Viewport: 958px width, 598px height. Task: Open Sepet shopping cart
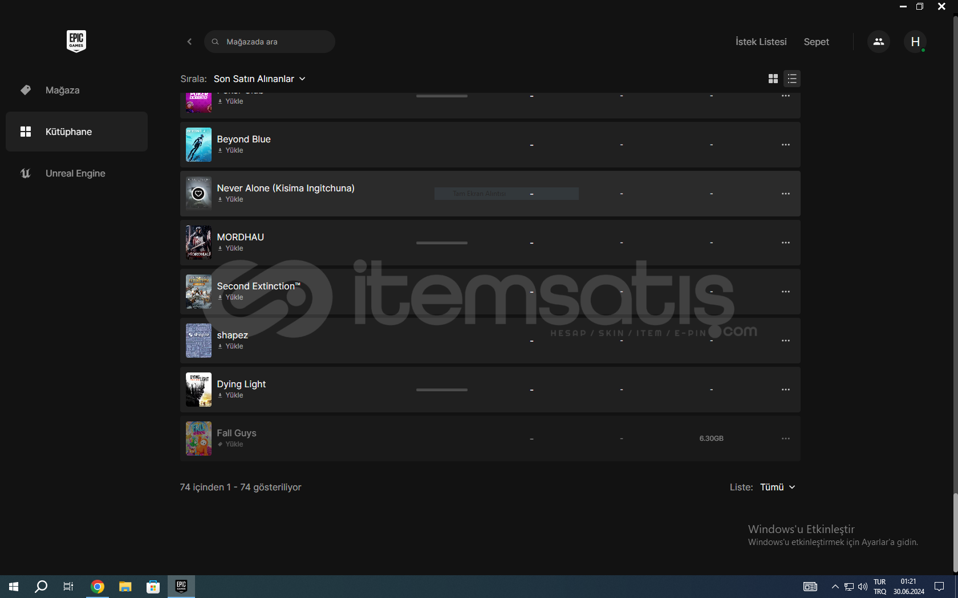(x=816, y=42)
